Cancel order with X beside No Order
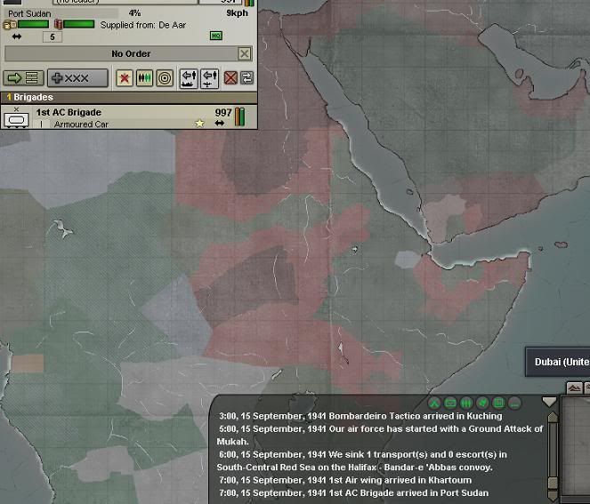This screenshot has width=590, height=504. (x=245, y=53)
